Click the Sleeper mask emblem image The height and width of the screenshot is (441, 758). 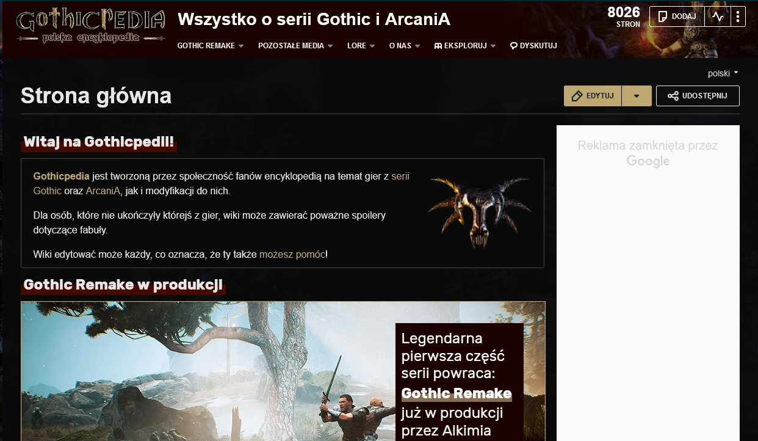point(478,212)
